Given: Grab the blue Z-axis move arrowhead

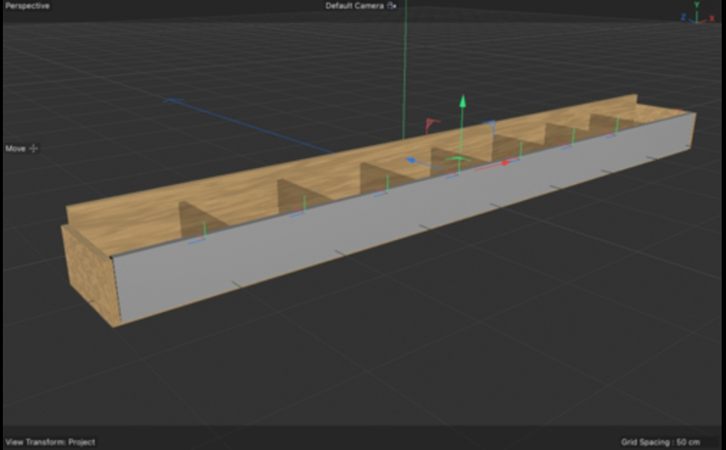Looking at the screenshot, I should [x=410, y=160].
